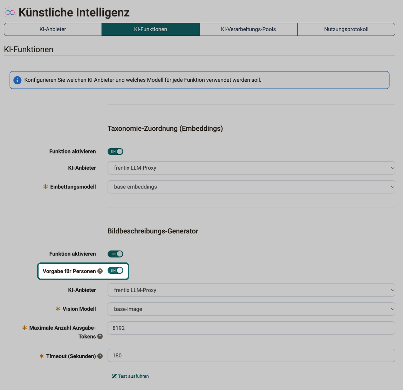Open KI-Anbieter dropdown under Bildbeschreibungs-Generator
This screenshot has width=403, height=390.
(251, 290)
